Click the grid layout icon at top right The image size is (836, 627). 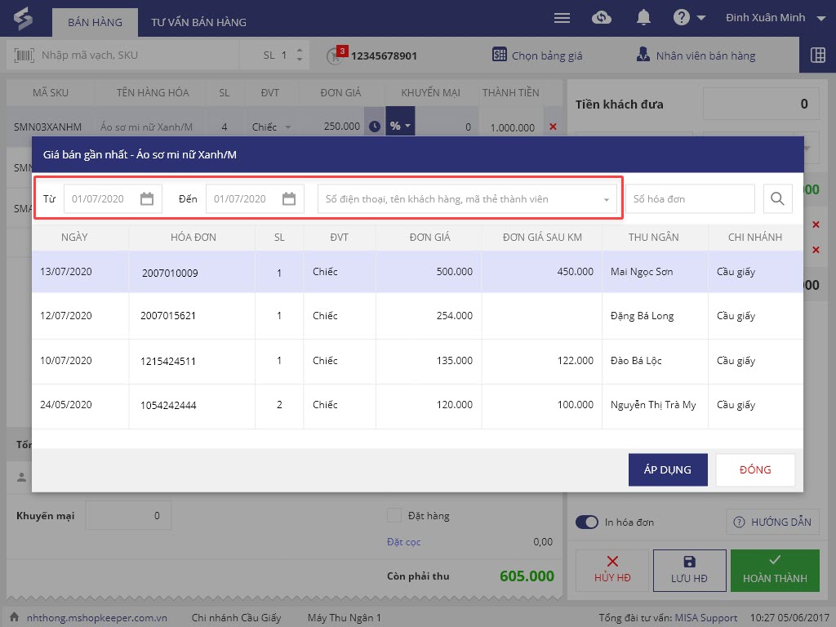(x=817, y=56)
